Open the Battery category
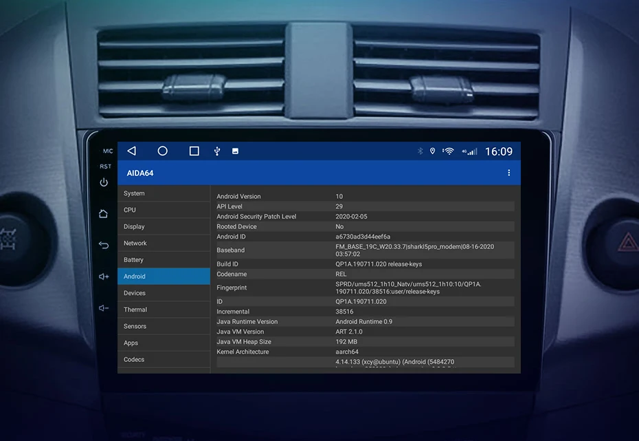The width and height of the screenshot is (639, 441). tap(164, 260)
